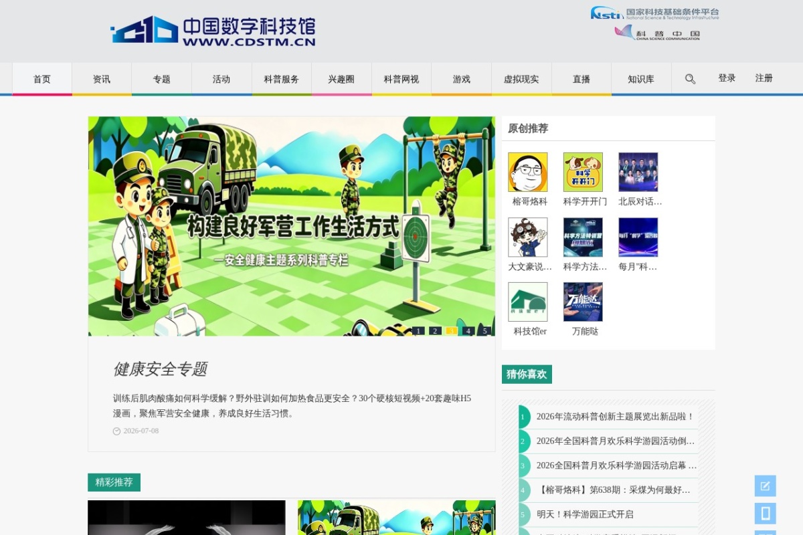Open the 明天！科学游园正式开启 article
Screen dimensions: 803x535
[x=585, y=514]
